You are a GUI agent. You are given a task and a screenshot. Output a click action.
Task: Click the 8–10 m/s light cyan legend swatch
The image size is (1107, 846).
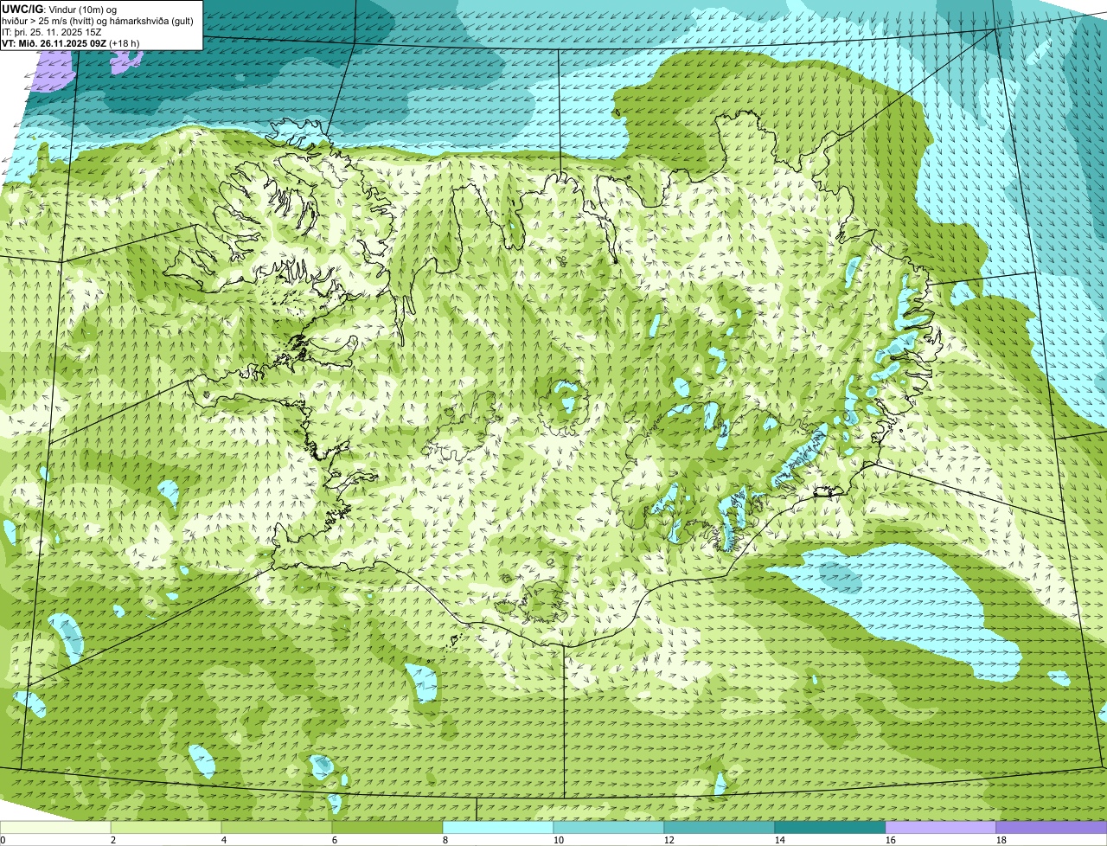pyautogui.click(x=498, y=827)
